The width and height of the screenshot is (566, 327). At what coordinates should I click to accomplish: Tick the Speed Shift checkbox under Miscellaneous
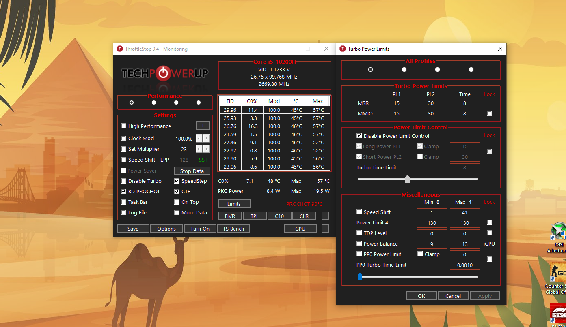coord(359,212)
